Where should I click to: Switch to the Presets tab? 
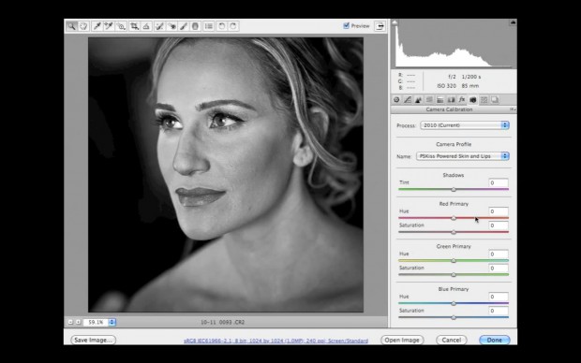(484, 99)
